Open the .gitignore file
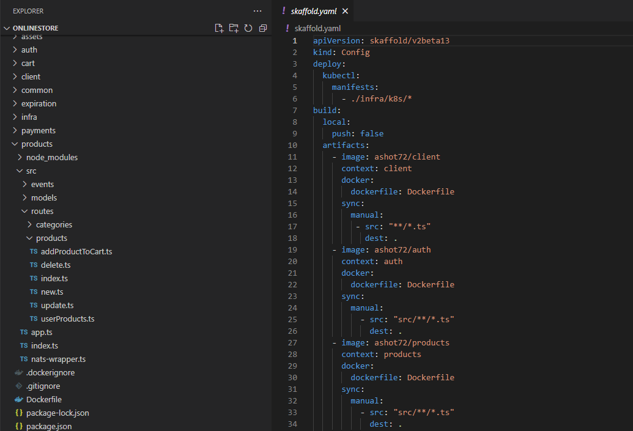 point(43,386)
